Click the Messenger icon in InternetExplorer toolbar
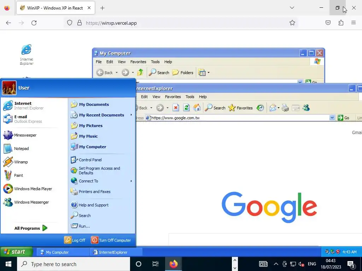Screen dimensions: 362x271 306,108
